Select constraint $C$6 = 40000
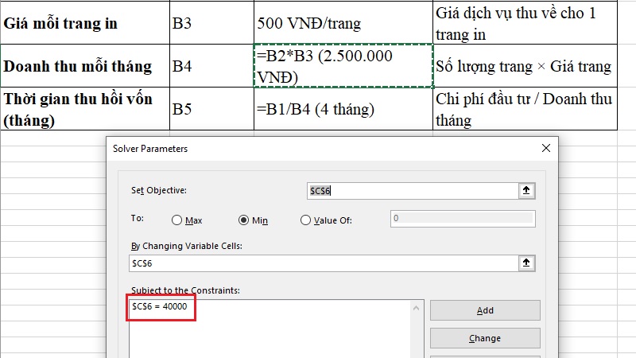Image resolution: width=636 pixels, height=358 pixels. pyautogui.click(x=160, y=306)
